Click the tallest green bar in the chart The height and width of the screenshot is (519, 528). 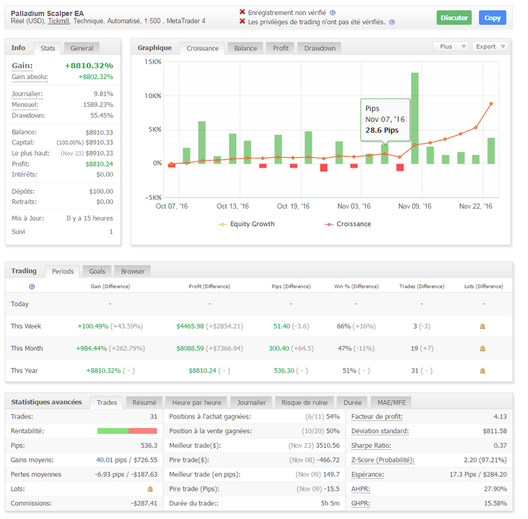(x=415, y=118)
